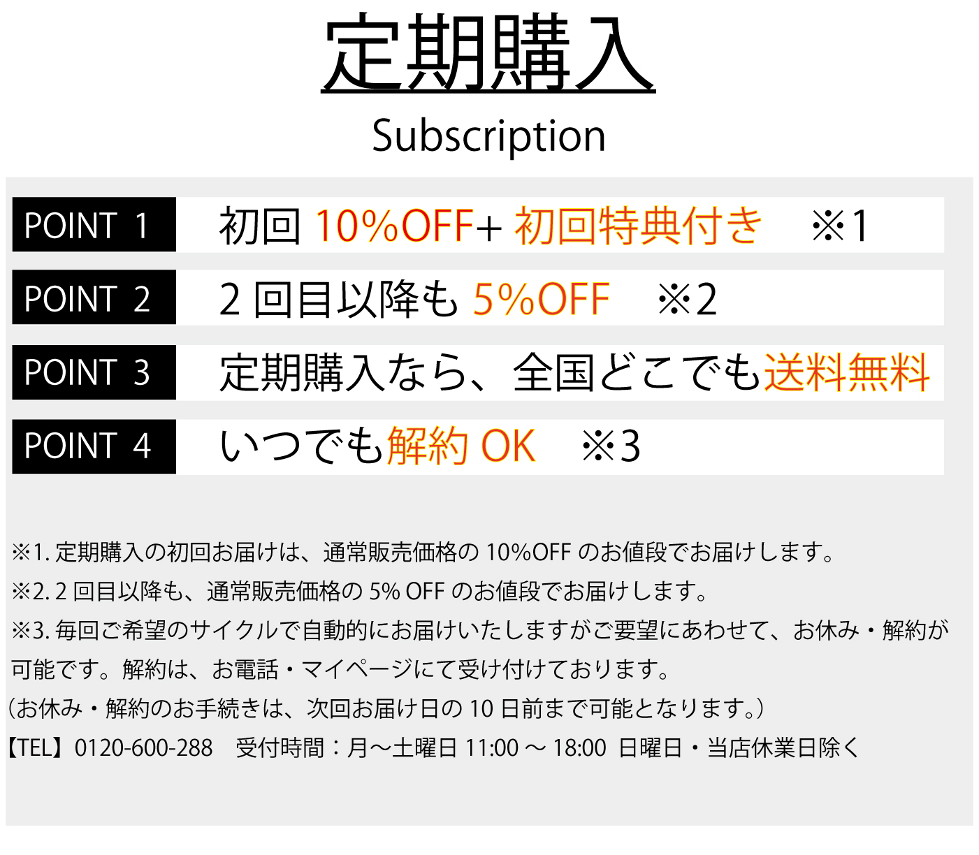Viewport: 979px width, 855px height.
Task: Click the ※1 reference mark
Action: click(840, 226)
